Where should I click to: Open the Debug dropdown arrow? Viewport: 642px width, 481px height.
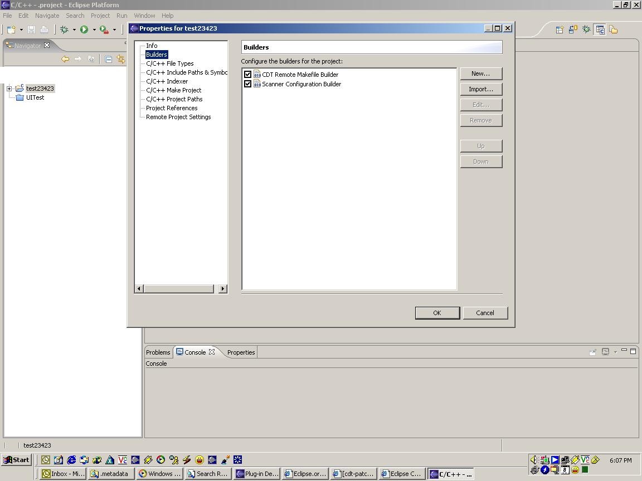point(74,30)
